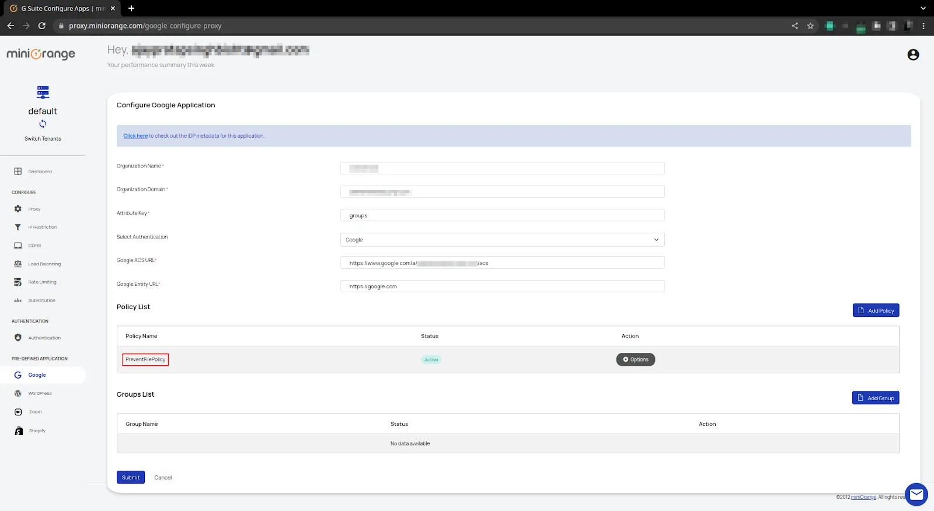Image resolution: width=934 pixels, height=511 pixels.
Task: Click the Rate Limiting icon
Action: [x=18, y=282]
